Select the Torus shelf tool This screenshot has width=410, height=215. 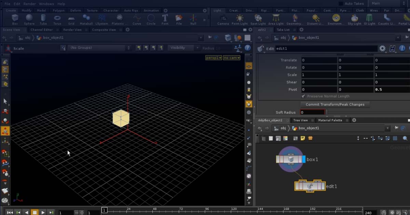point(57,19)
